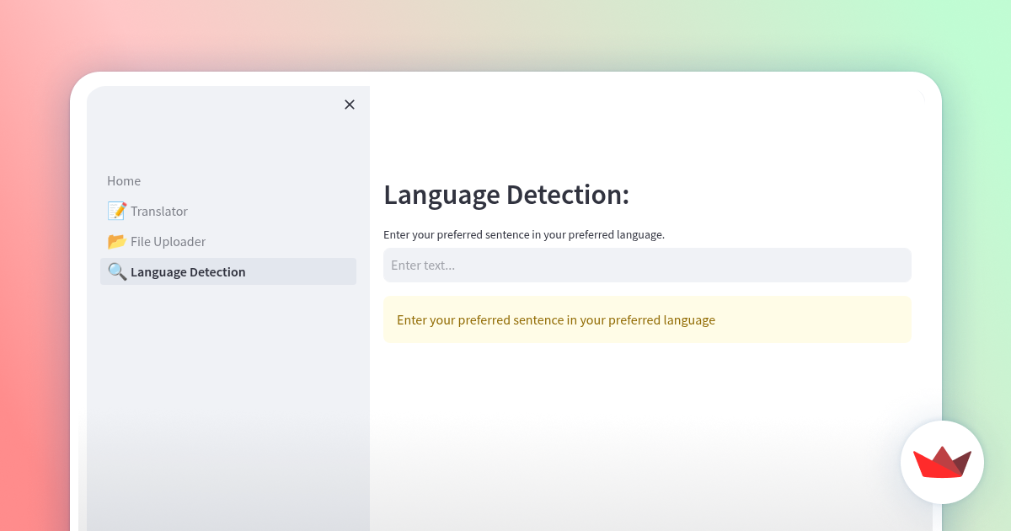The height and width of the screenshot is (531, 1011).
Task: Click the open folder icon beside File Uploader
Action: pyautogui.click(x=117, y=241)
